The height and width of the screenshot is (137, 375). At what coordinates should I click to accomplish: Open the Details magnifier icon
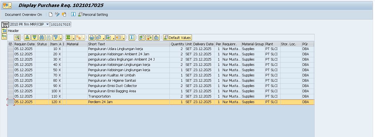17,38
